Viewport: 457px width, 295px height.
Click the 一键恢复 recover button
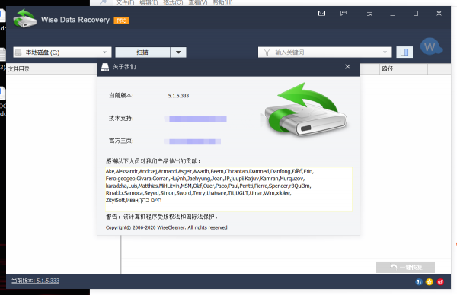[x=405, y=267]
